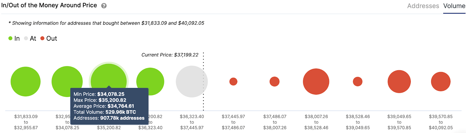Toggle the gray At legend item

[30, 38]
